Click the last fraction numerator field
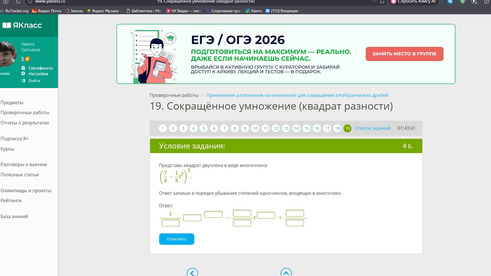This screenshot has height=276, width=491. [x=295, y=213]
